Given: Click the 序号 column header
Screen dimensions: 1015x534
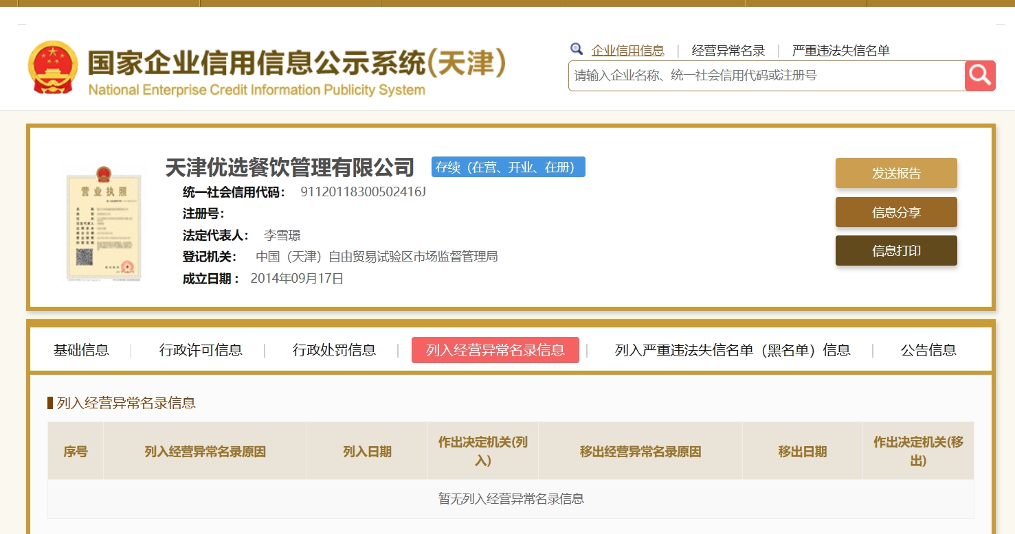Looking at the screenshot, I should tap(76, 451).
